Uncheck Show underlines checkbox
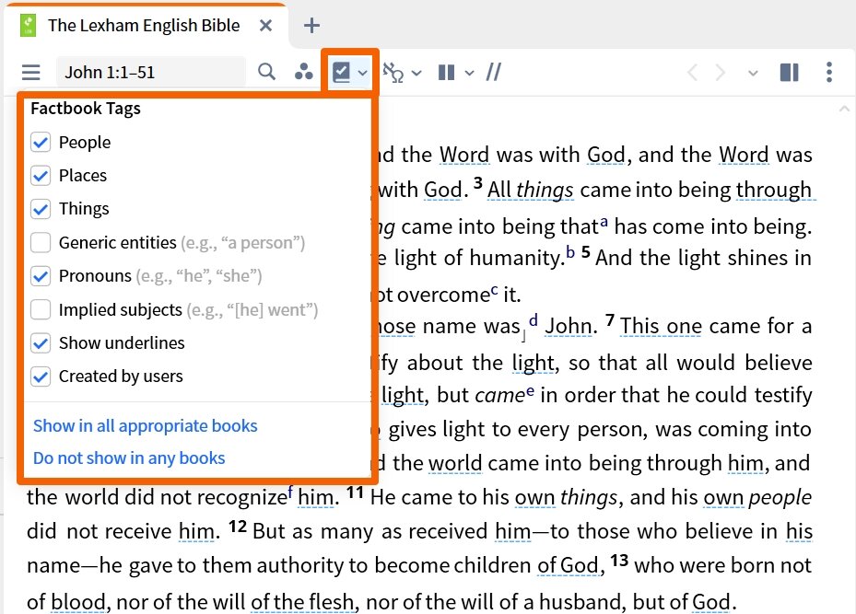The image size is (856, 614). [41, 343]
